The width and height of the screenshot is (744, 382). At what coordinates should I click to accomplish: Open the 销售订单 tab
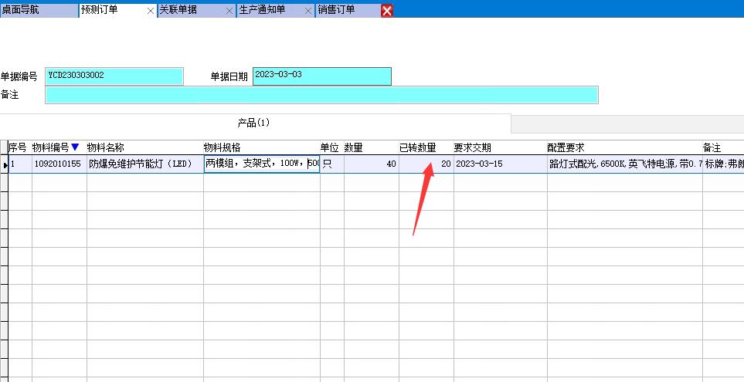click(x=337, y=10)
